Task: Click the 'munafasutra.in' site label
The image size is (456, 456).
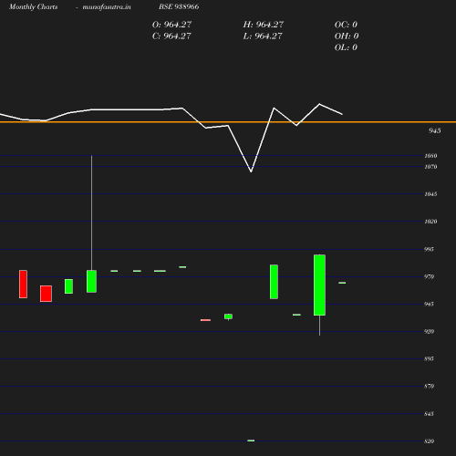Action: [x=107, y=6]
